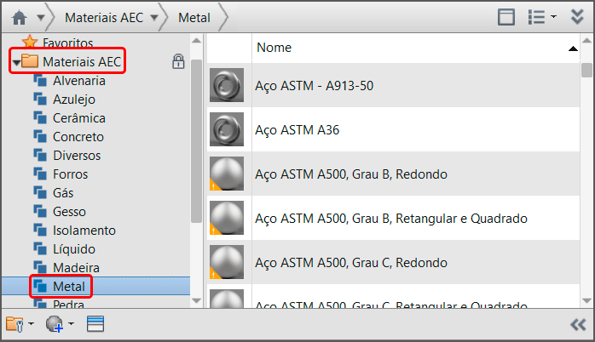Image resolution: width=595 pixels, height=342 pixels.
Task: Click the double-chevron collapse icon at top right
Action: click(577, 16)
